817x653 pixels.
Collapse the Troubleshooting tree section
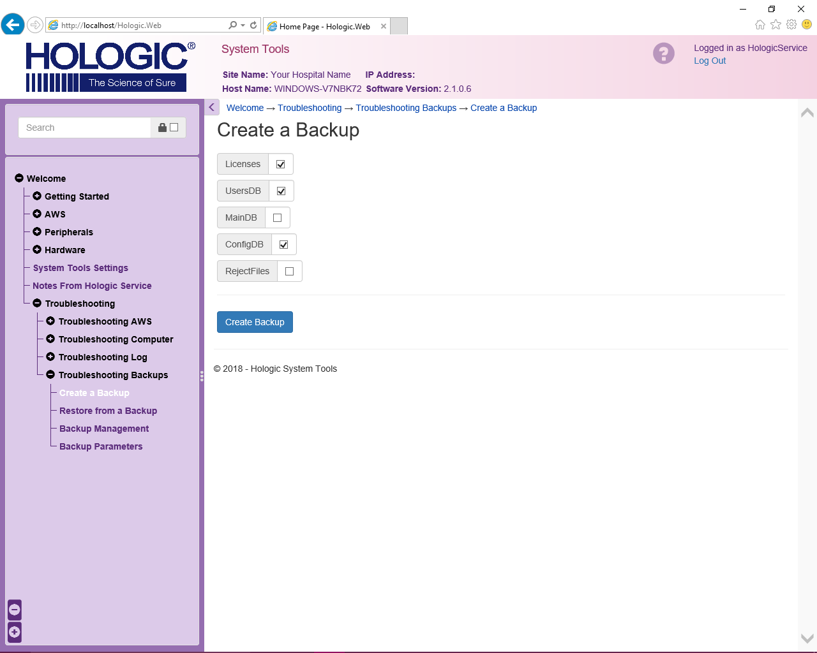click(36, 303)
